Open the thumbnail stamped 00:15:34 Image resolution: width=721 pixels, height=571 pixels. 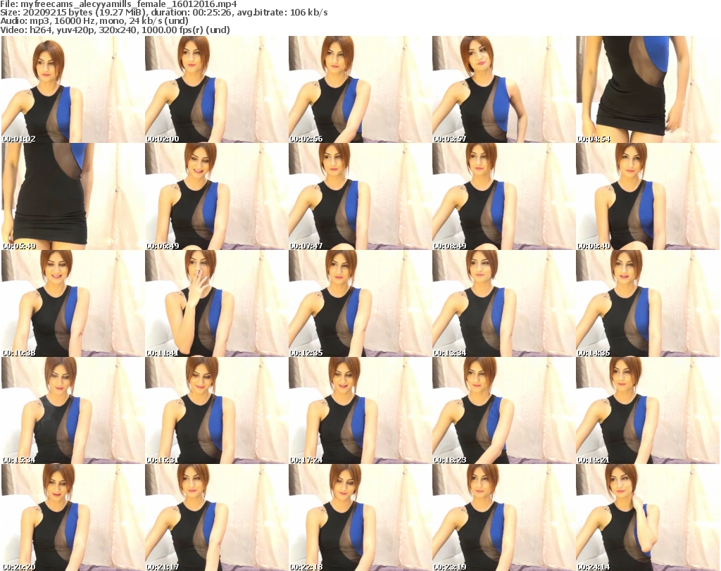[73, 410]
